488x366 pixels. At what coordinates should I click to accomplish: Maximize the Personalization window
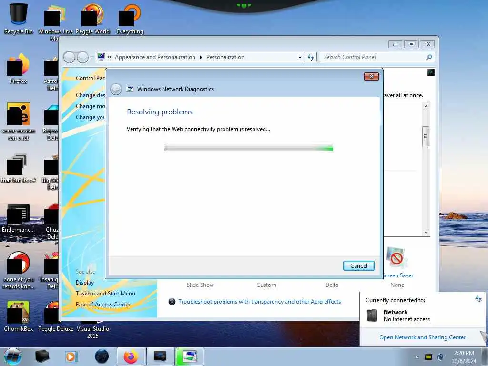[x=411, y=44]
